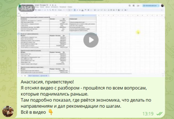Click the 13:19 message timestamp
Viewport: 174px width, 119px height.
pos(148,113)
